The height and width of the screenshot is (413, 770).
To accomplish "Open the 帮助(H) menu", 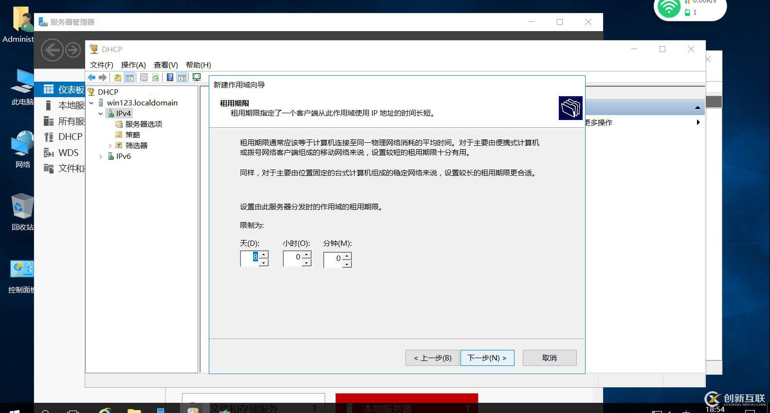I will pos(199,65).
